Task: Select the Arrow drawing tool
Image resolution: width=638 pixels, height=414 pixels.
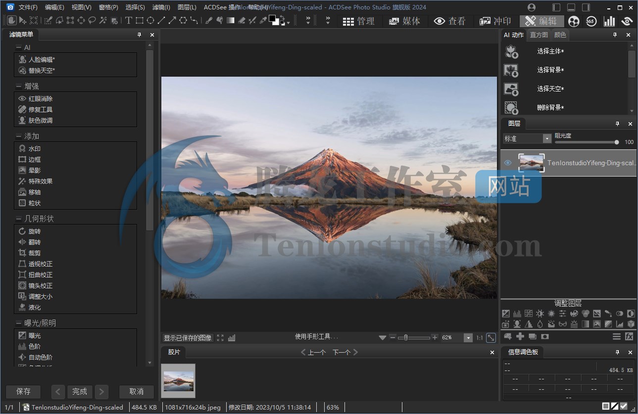Action: pyautogui.click(x=172, y=20)
